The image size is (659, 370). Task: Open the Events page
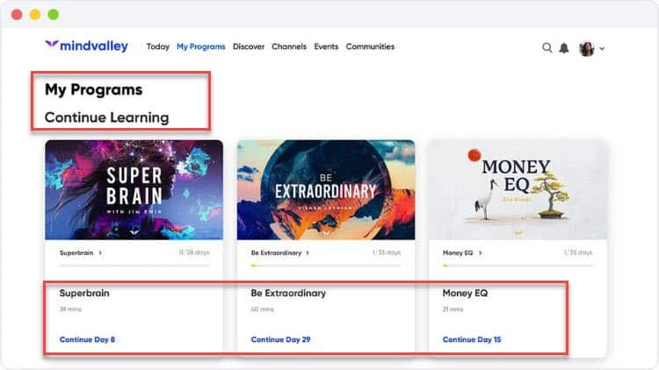point(326,46)
